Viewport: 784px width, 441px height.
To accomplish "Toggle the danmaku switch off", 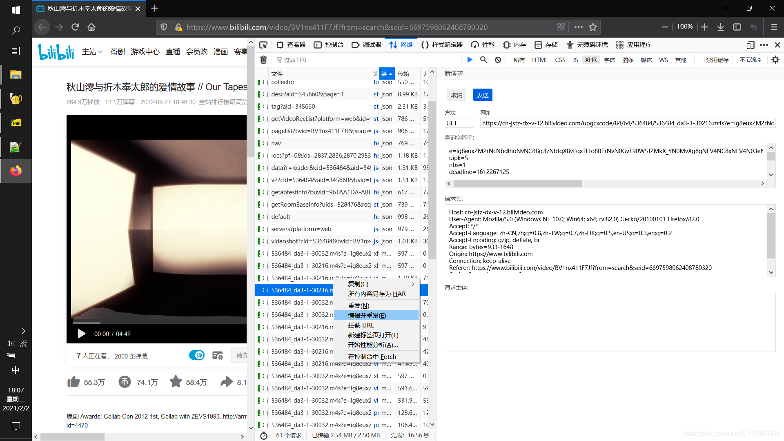I will tap(197, 355).
